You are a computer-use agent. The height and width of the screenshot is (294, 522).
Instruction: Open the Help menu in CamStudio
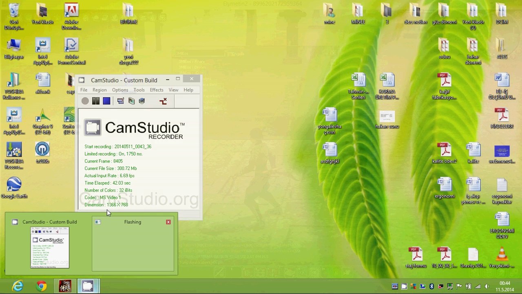[x=188, y=90]
